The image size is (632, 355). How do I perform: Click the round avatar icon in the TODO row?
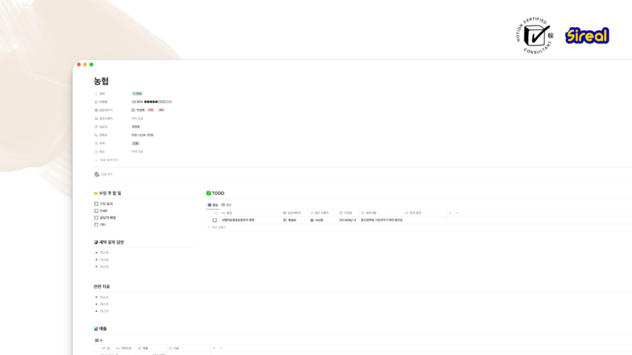tap(312, 220)
